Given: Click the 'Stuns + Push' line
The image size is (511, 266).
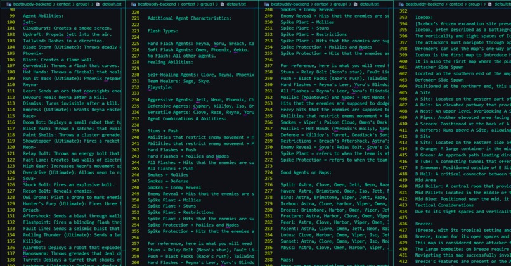Looking at the screenshot, I should (163, 131).
